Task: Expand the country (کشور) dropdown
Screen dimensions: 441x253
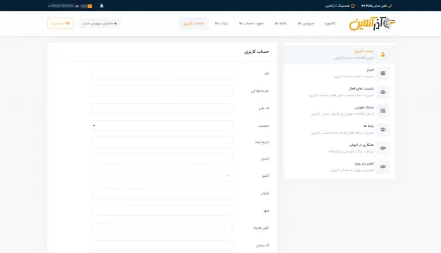Action: (162, 176)
